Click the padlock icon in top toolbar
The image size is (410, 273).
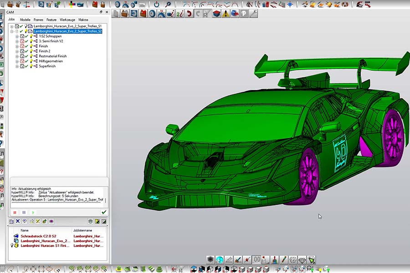point(103,5)
